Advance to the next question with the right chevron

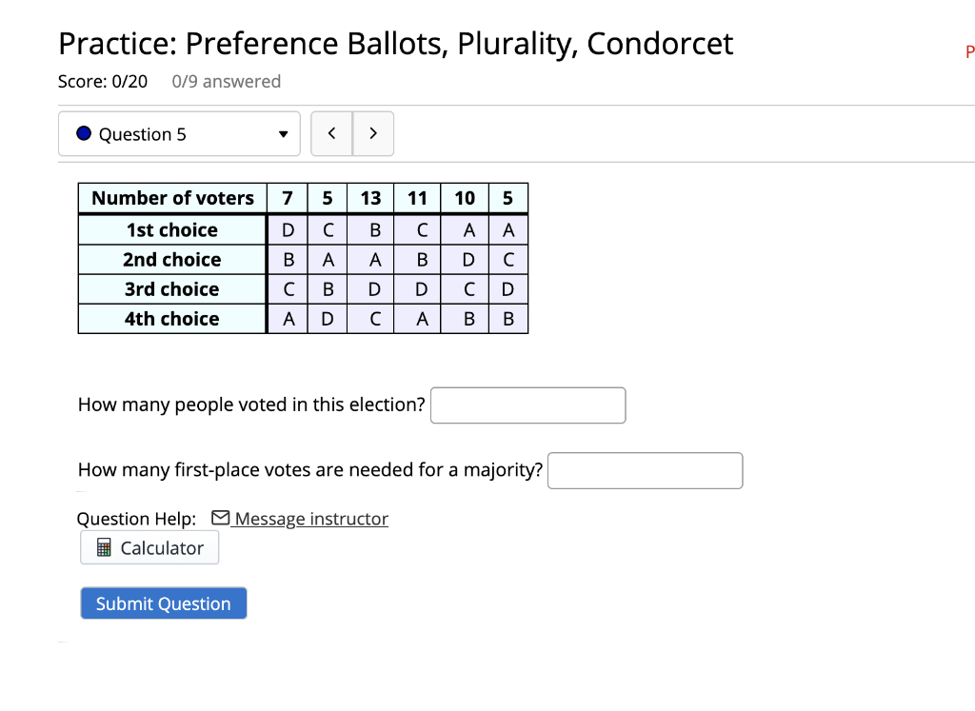point(373,133)
